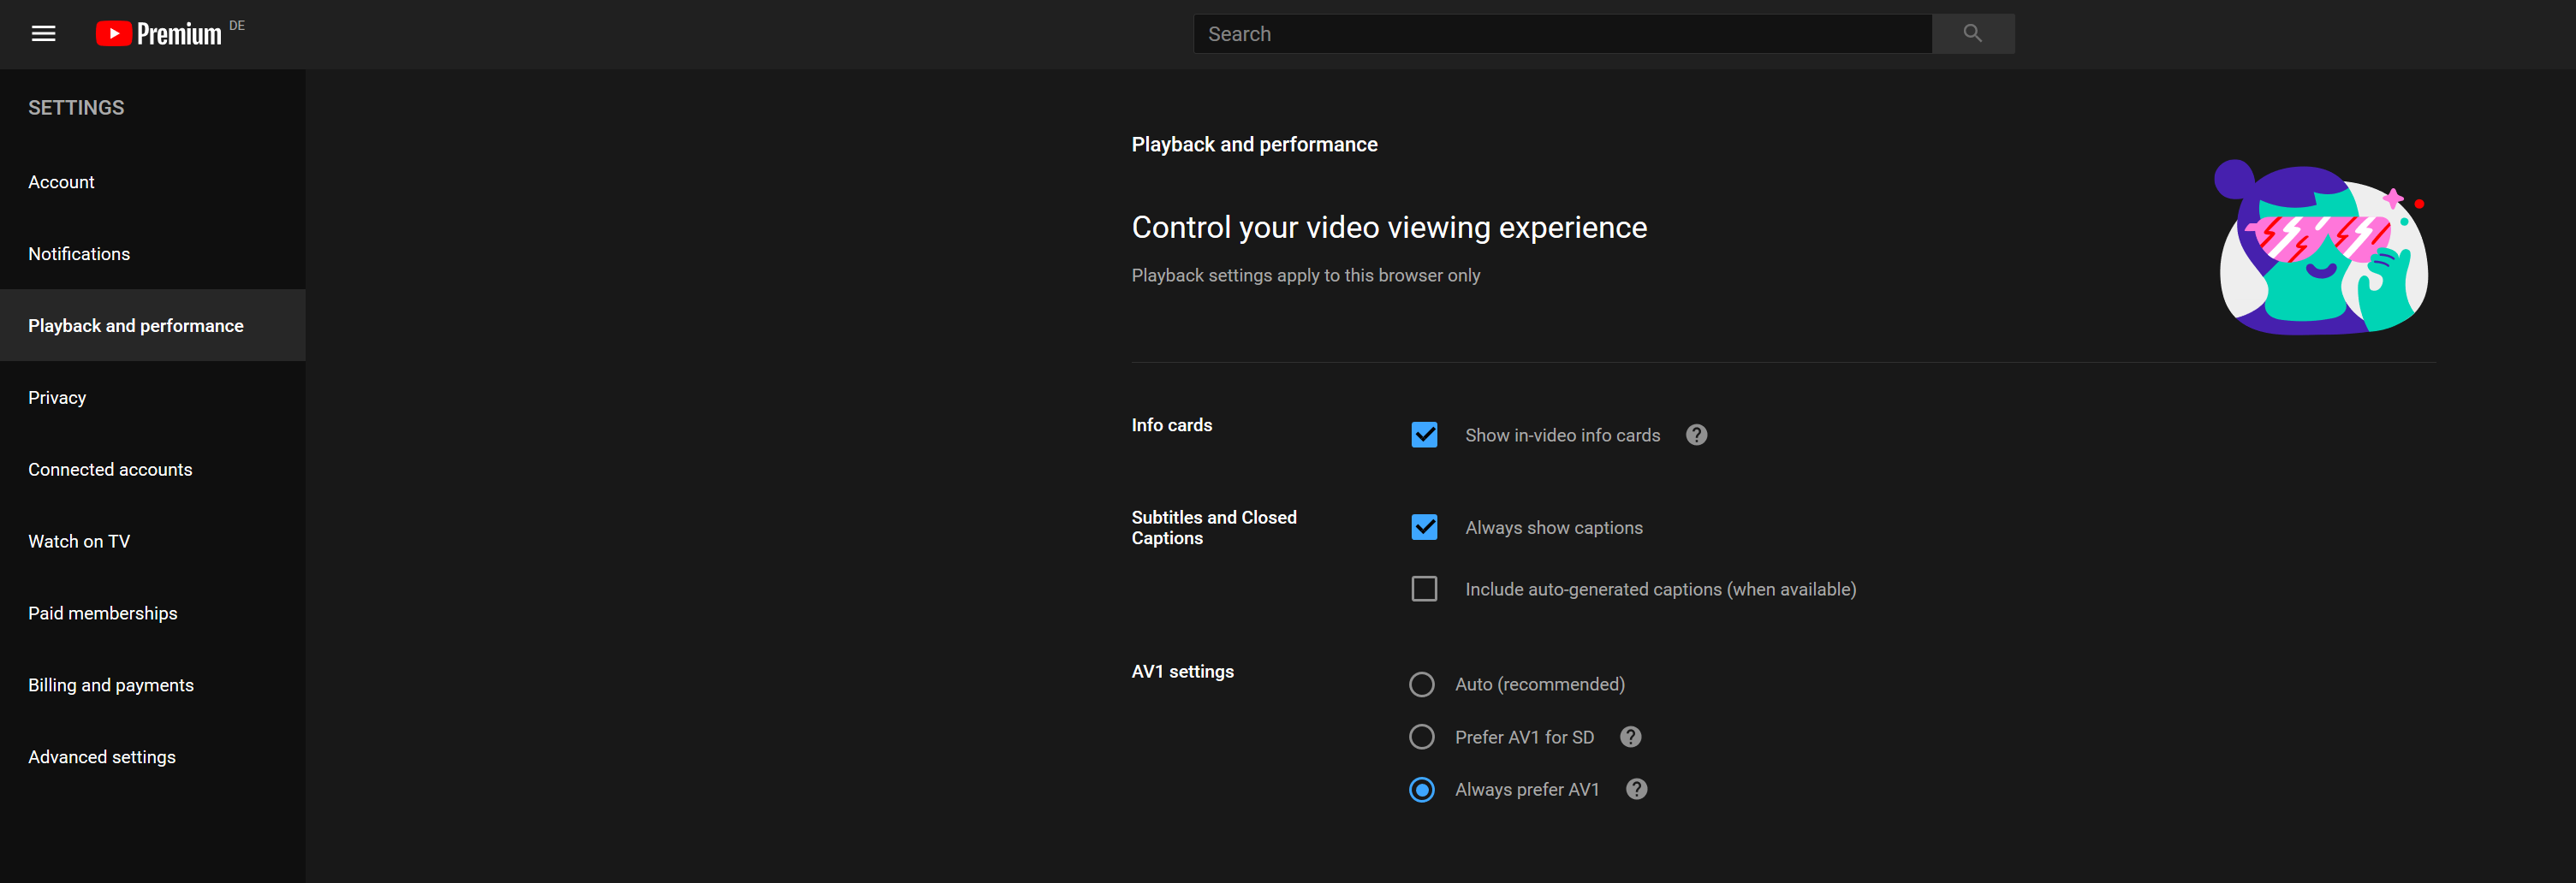Choose Prefer AV1 for SD radio button
This screenshot has width=2576, height=883.
pos(1421,737)
